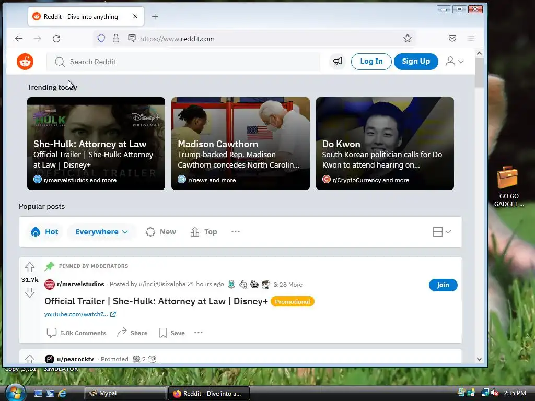Open the Windows Start orb
535x401 pixels.
click(x=15, y=393)
